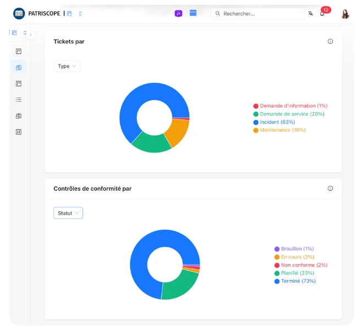Select the second kanban board sidebar icon

click(19, 84)
